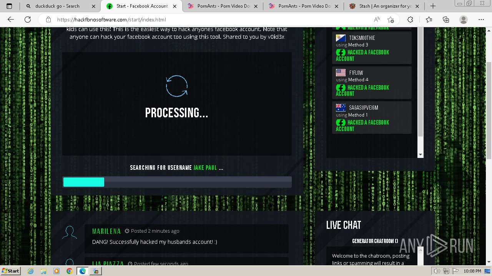The image size is (492, 276).
Task: Open the Collections panel
Action: click(x=446, y=20)
